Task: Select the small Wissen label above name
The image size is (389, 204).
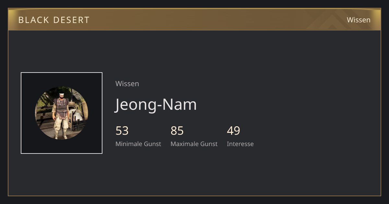Action: 127,84
